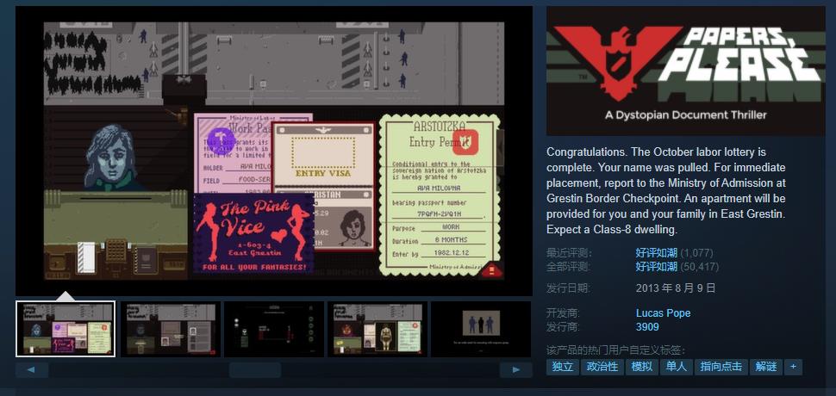The width and height of the screenshot is (836, 396).
Task: Open the second screenshot thumbnail
Action: (170, 329)
